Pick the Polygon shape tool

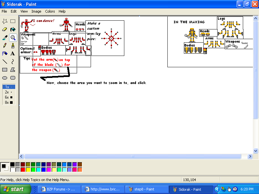[x=13, y=70]
